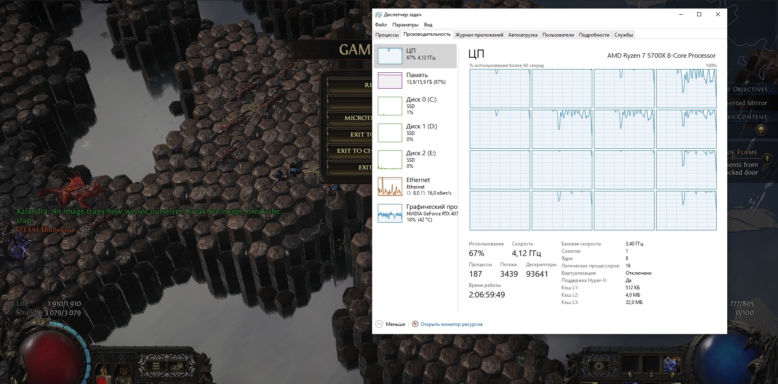The image size is (778, 384).
Task: Select the Графический процессор NVIDIA entry
Action: pyautogui.click(x=415, y=213)
